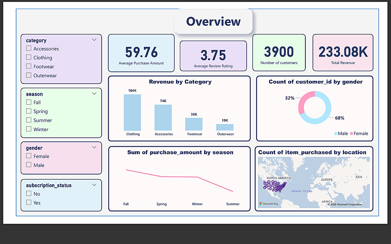Select the Spring season checkbox
This screenshot has height=244, width=391.
click(x=29, y=111)
